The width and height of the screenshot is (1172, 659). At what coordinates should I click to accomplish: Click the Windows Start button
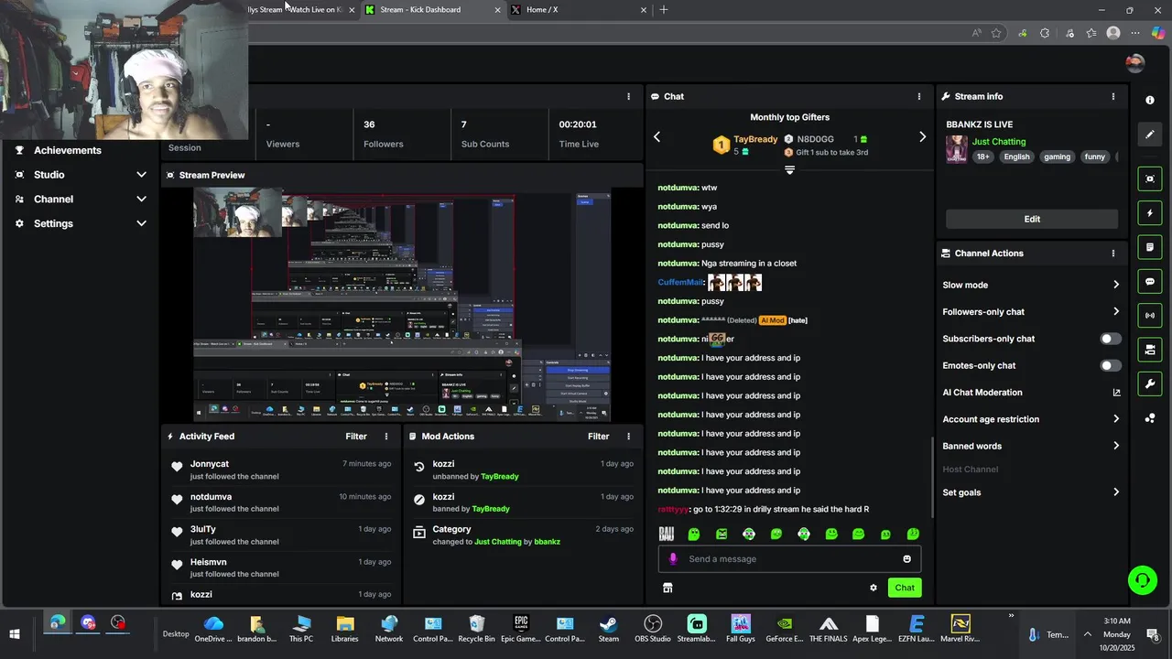(15, 634)
